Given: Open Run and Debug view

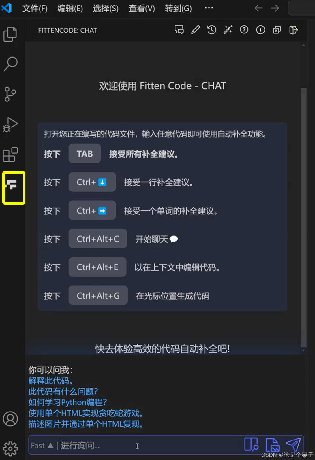Looking at the screenshot, I should pyautogui.click(x=10, y=125).
